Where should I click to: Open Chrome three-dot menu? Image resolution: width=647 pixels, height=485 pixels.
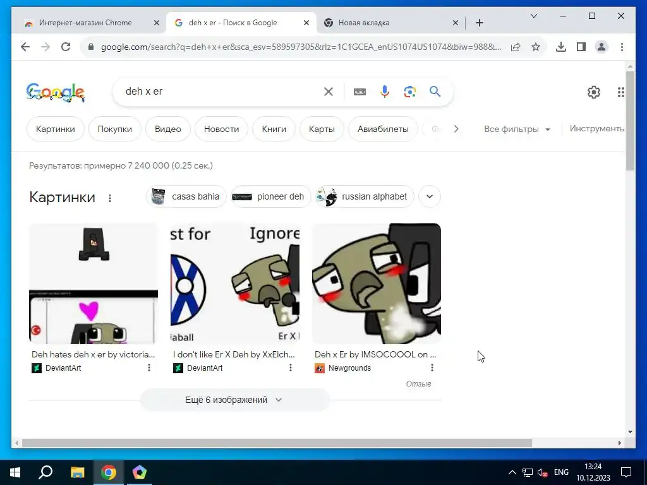coord(622,47)
